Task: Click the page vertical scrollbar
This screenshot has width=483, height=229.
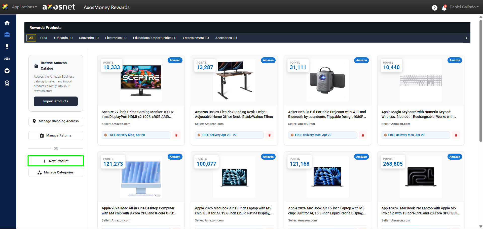Action: click(x=481, y=80)
